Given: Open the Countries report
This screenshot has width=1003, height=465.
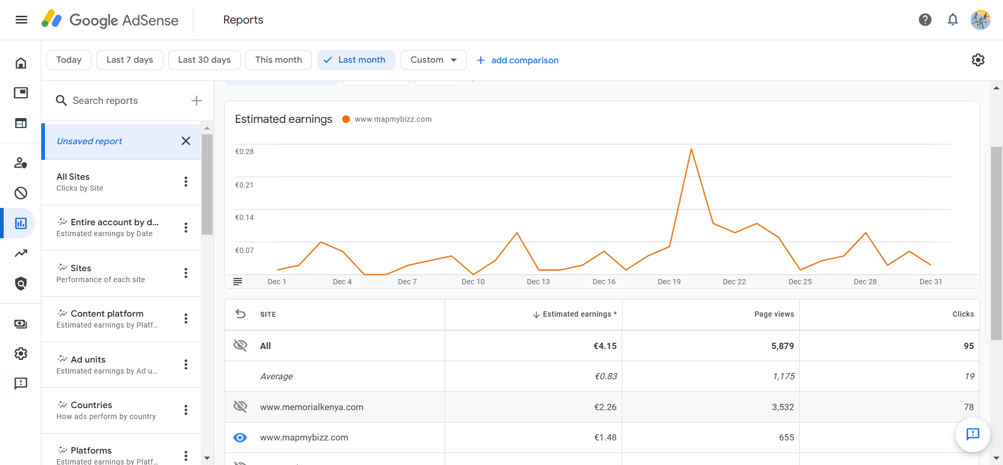Looking at the screenshot, I should tap(121, 410).
